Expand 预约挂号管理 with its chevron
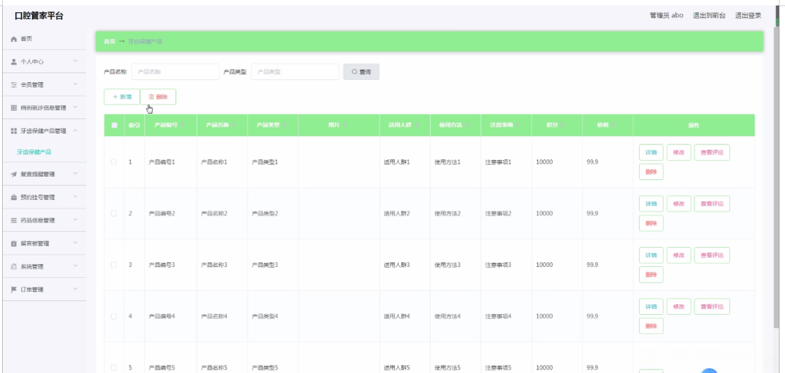Screen dimensions: 785x373 point(75,197)
